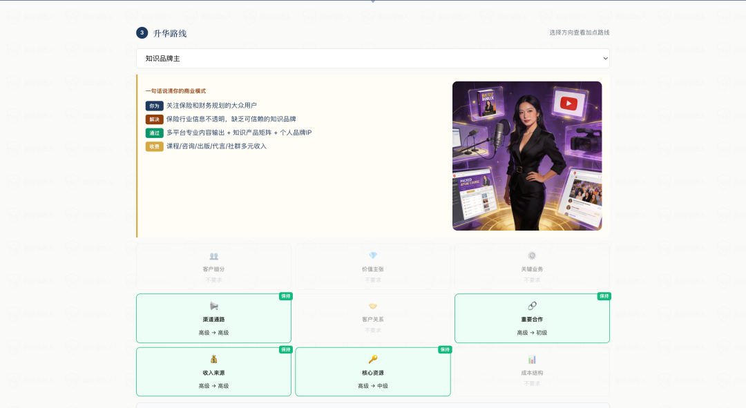Click the 价值主张 diamond icon
The image size is (746, 408).
[373, 256]
